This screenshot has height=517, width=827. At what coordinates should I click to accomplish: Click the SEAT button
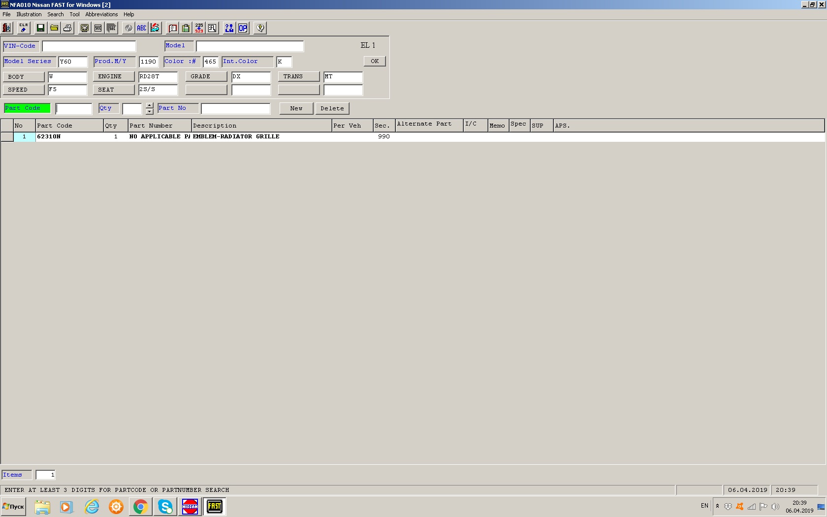pyautogui.click(x=114, y=90)
